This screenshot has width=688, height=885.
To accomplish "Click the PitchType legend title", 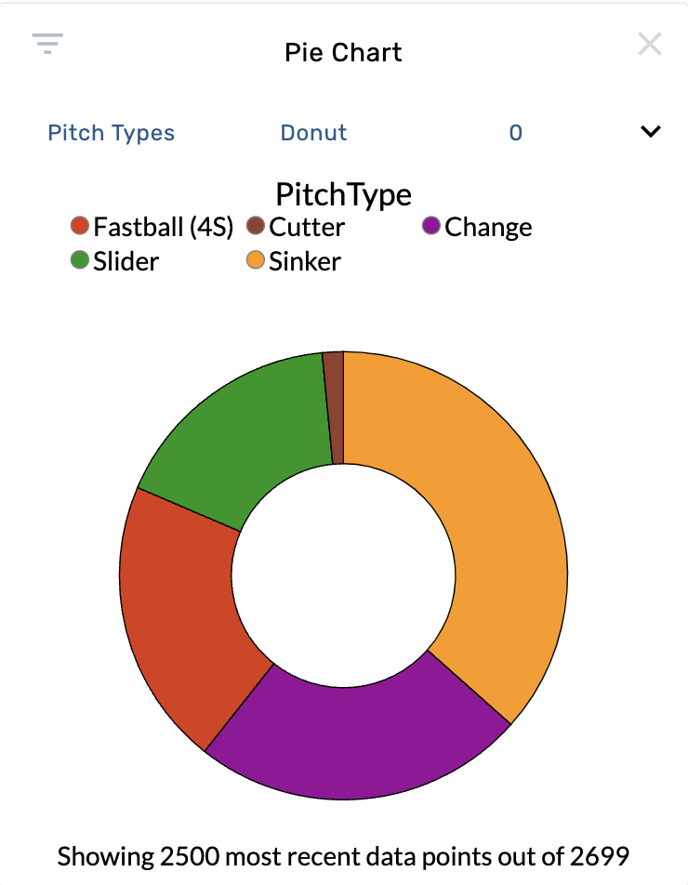I will (x=343, y=194).
